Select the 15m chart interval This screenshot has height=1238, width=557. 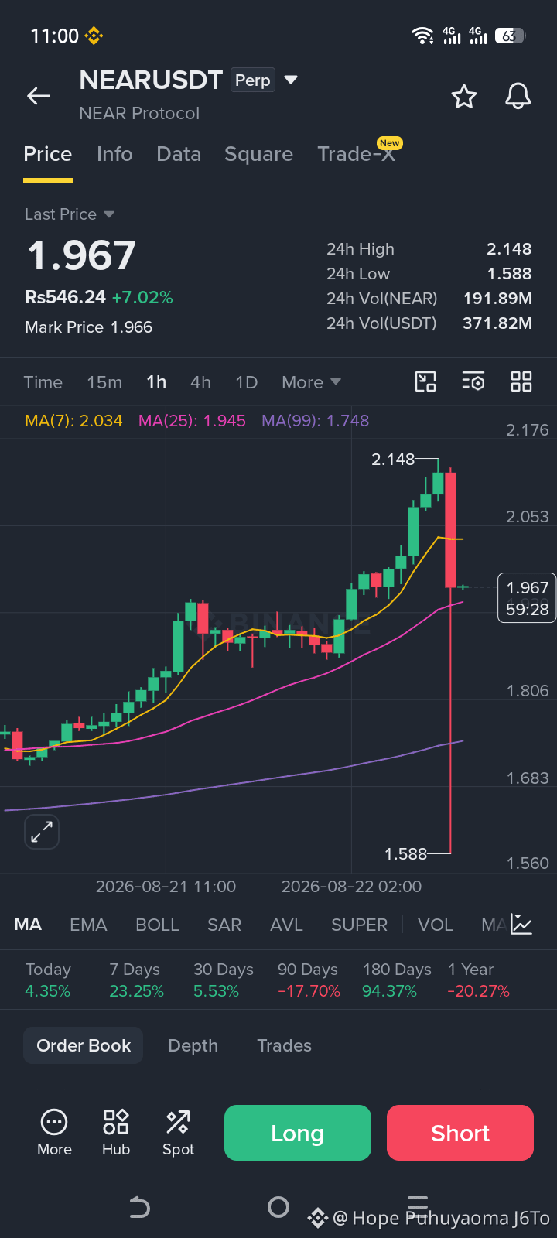click(104, 382)
